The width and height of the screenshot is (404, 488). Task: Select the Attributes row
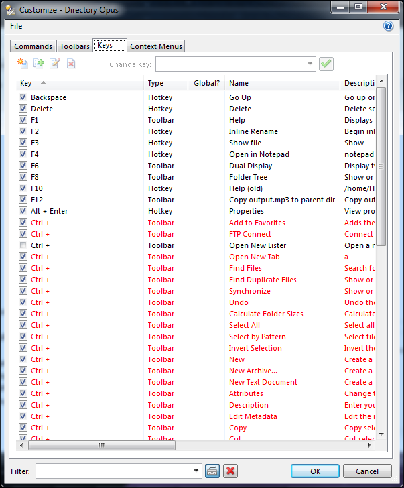pos(196,393)
